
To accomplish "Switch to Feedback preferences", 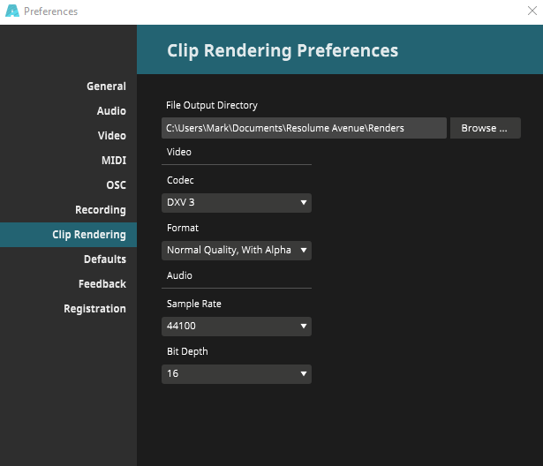I will [102, 284].
